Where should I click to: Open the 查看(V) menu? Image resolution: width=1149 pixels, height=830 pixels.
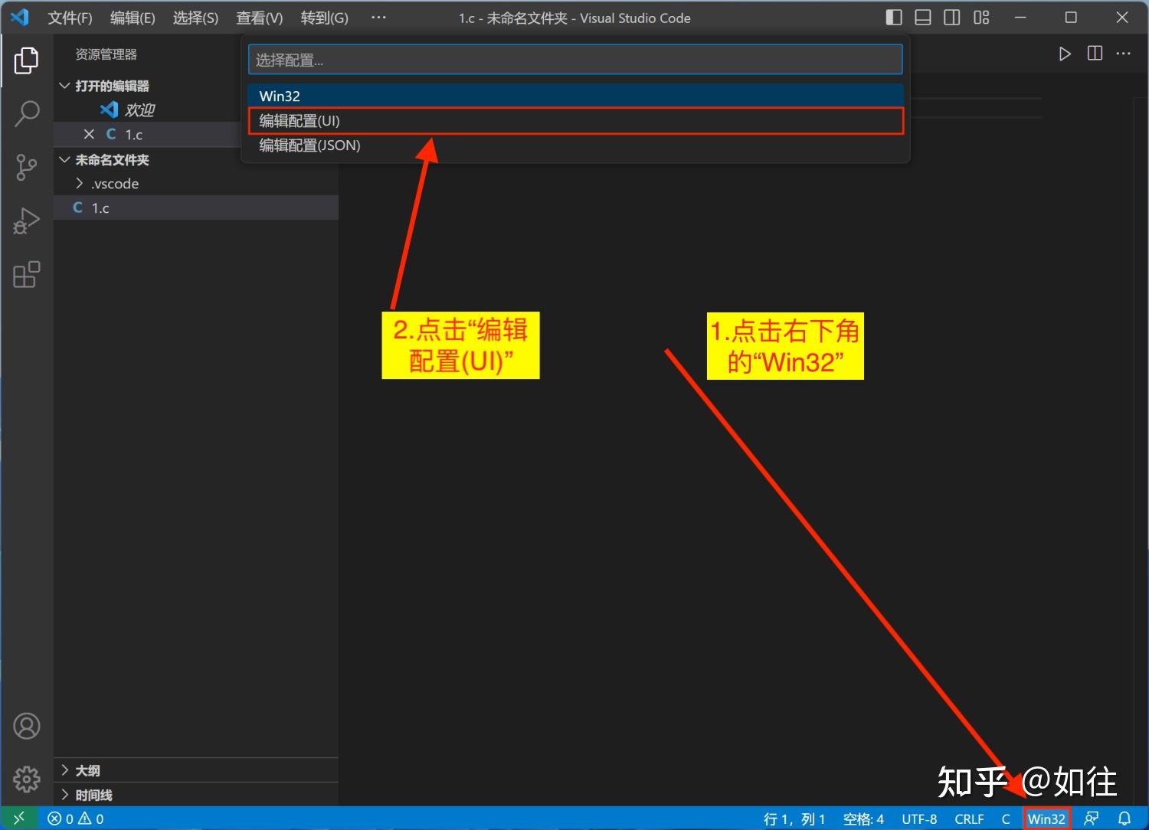[259, 18]
